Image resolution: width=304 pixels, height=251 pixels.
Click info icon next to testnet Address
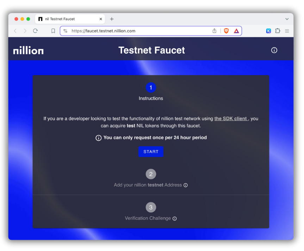[x=186, y=185]
